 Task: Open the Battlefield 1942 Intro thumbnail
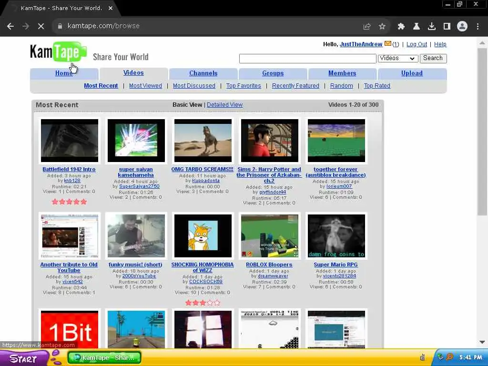[x=70, y=141]
